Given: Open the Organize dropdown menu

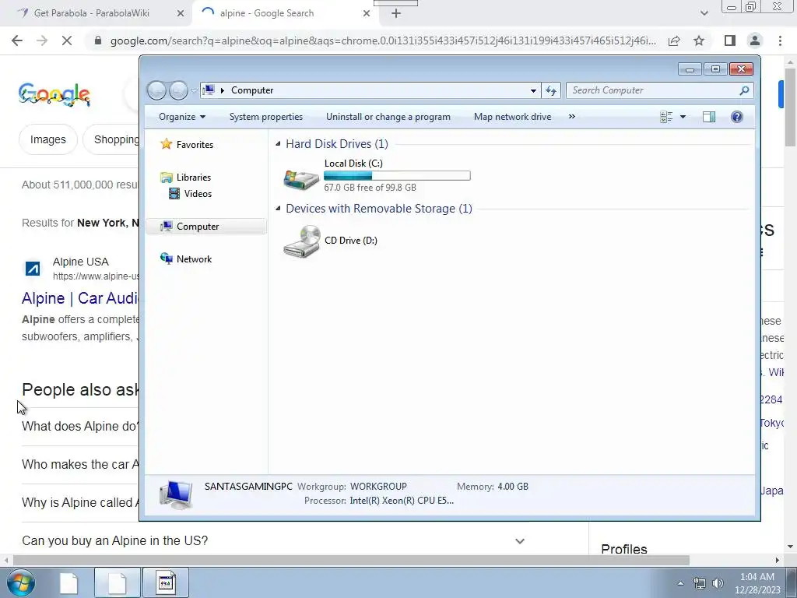Looking at the screenshot, I should [182, 117].
